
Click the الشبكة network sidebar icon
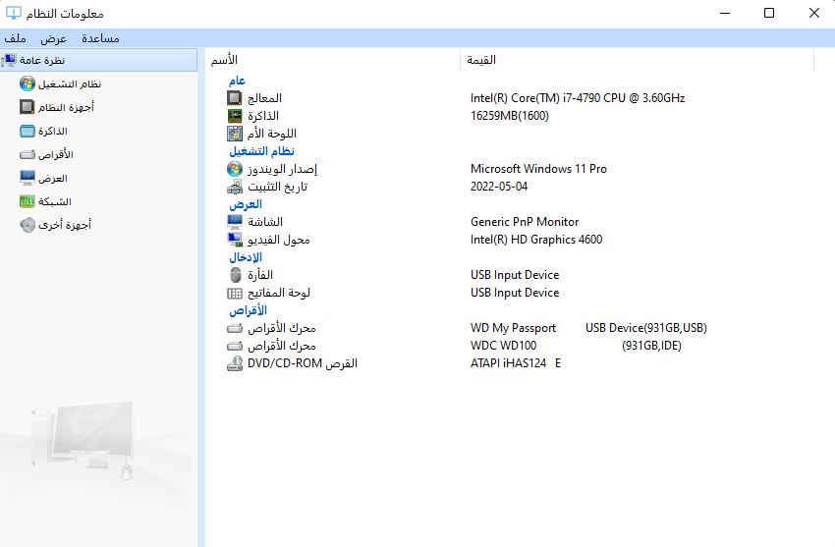pyautogui.click(x=28, y=201)
